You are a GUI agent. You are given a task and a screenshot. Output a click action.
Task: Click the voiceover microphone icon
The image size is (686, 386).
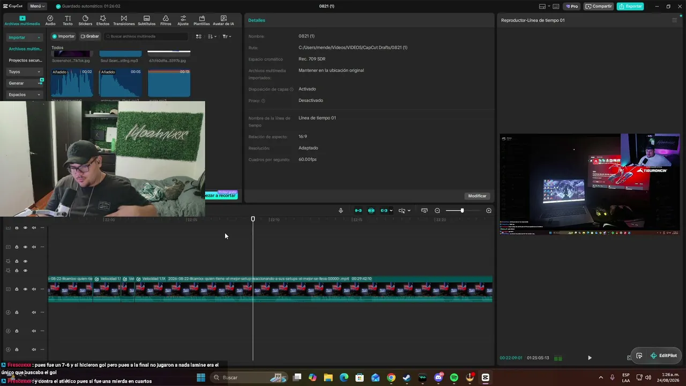[340, 211]
